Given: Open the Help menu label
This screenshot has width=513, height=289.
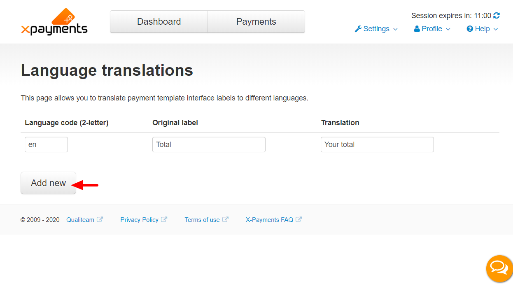Looking at the screenshot, I should coord(482,29).
